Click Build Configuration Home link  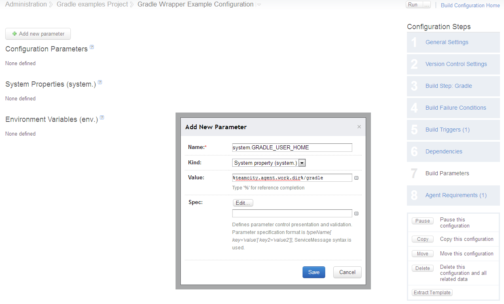[470, 5]
